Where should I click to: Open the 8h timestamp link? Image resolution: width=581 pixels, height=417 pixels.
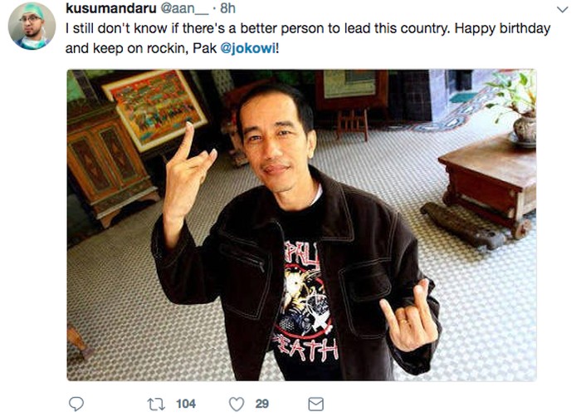(227, 8)
